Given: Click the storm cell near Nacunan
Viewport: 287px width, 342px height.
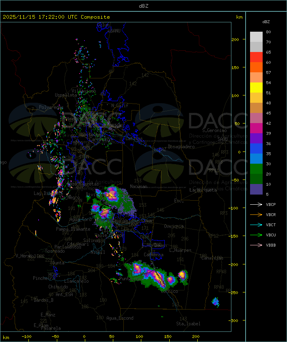Looking at the screenshot, I should (112, 194).
